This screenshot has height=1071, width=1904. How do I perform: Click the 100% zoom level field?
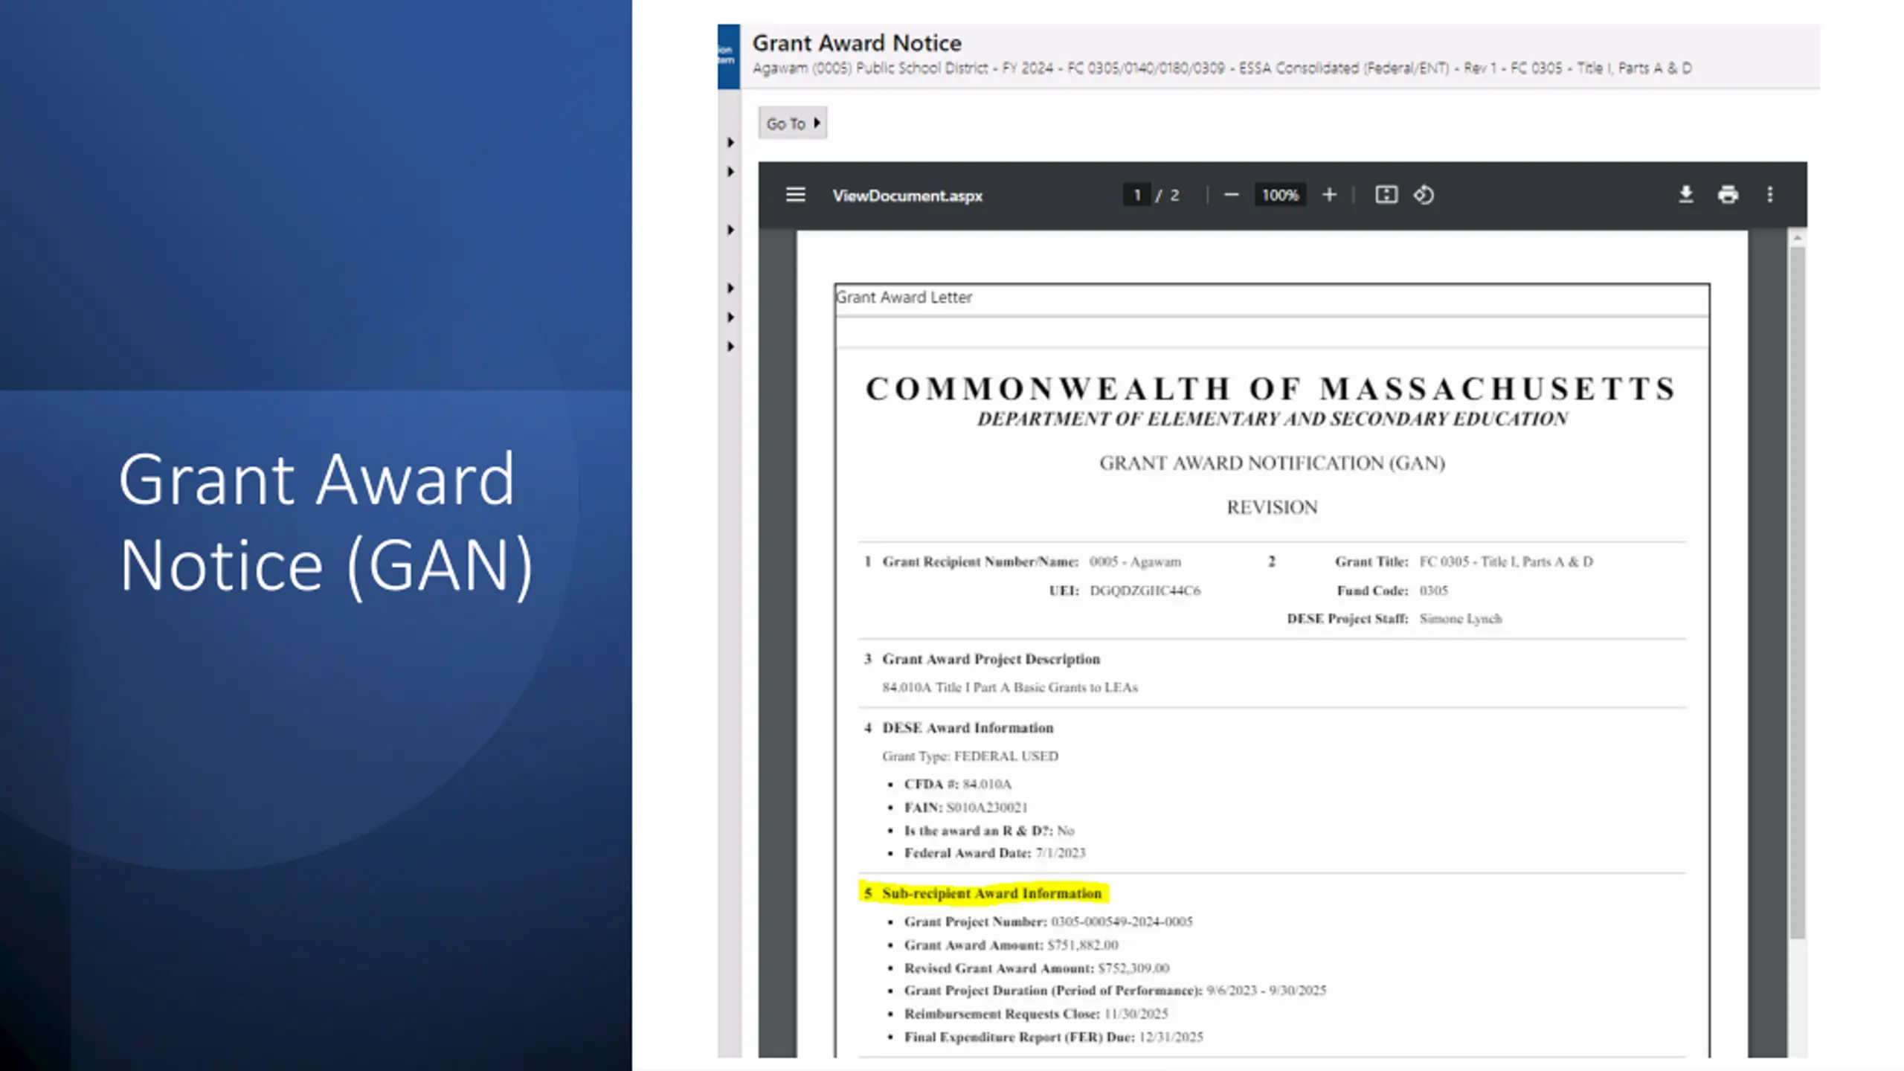(1280, 195)
